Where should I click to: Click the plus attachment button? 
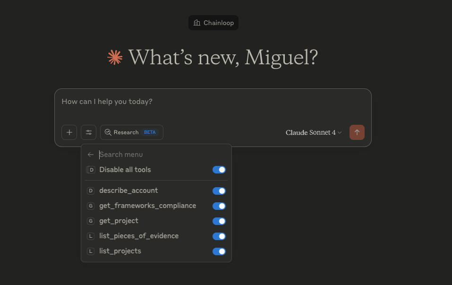pos(69,132)
